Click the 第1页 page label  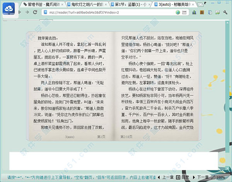click(101, 137)
